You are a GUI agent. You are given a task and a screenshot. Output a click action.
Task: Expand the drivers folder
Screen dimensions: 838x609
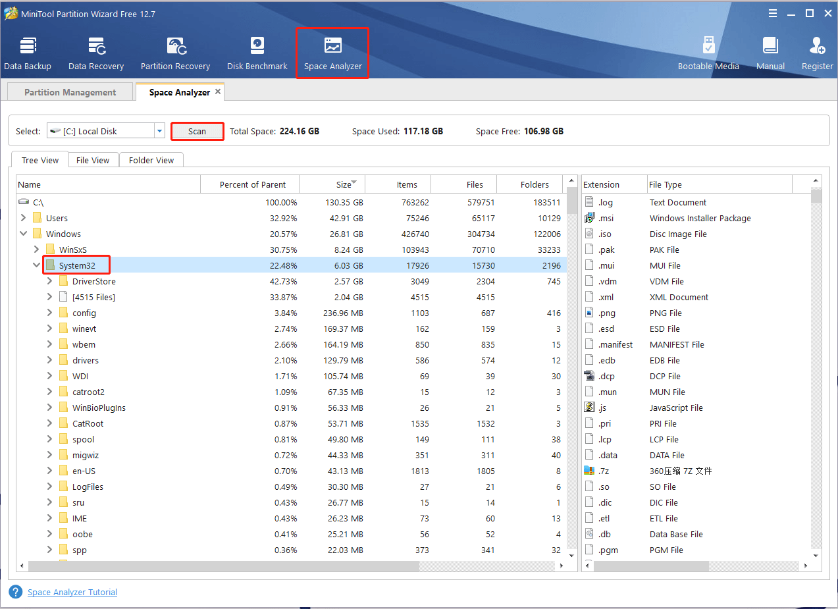[x=50, y=360]
